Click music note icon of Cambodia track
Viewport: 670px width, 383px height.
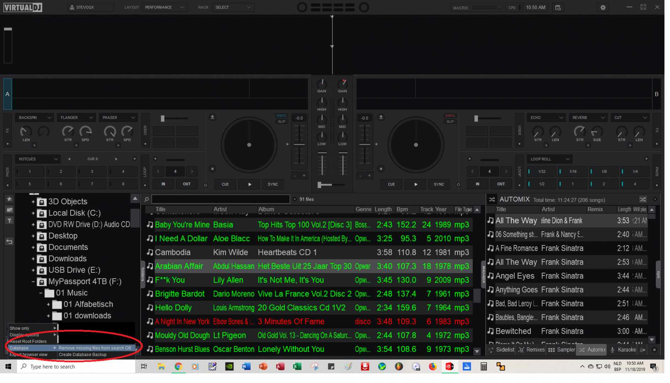150,252
